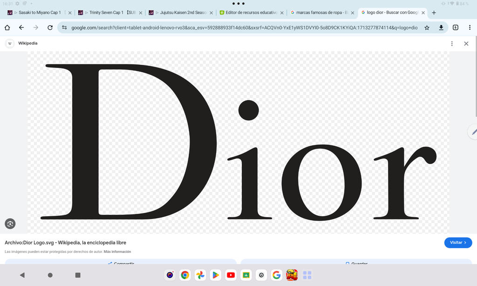Go to the browser home page
477x286 pixels.
7,27
